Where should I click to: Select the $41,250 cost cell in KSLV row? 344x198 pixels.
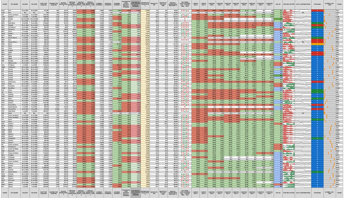[44, 11]
